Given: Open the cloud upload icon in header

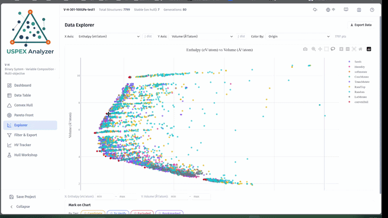Looking at the screenshot, I should pos(315,10).
